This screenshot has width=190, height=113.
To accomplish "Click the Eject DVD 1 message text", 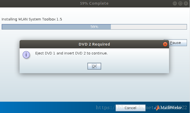I will point(71,53).
